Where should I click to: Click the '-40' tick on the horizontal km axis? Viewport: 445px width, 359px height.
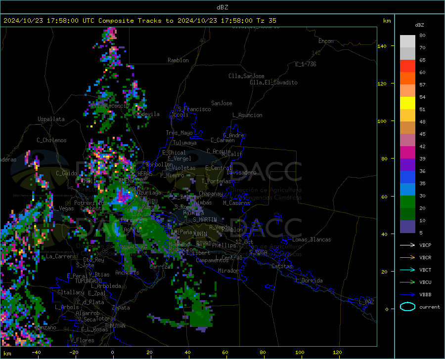[x=36, y=352]
